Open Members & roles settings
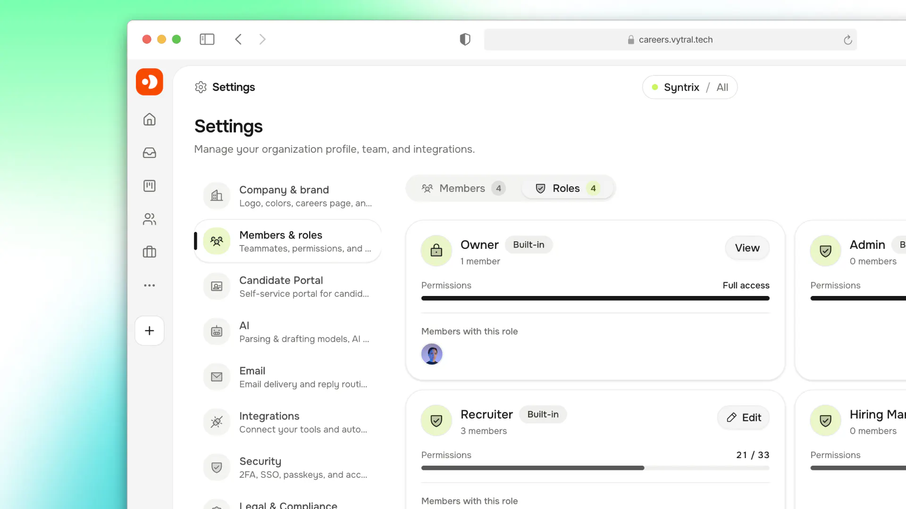 [x=288, y=241]
